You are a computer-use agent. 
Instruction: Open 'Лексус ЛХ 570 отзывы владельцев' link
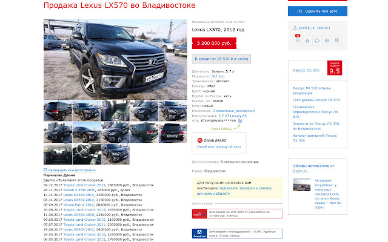pyautogui.click(x=312, y=91)
